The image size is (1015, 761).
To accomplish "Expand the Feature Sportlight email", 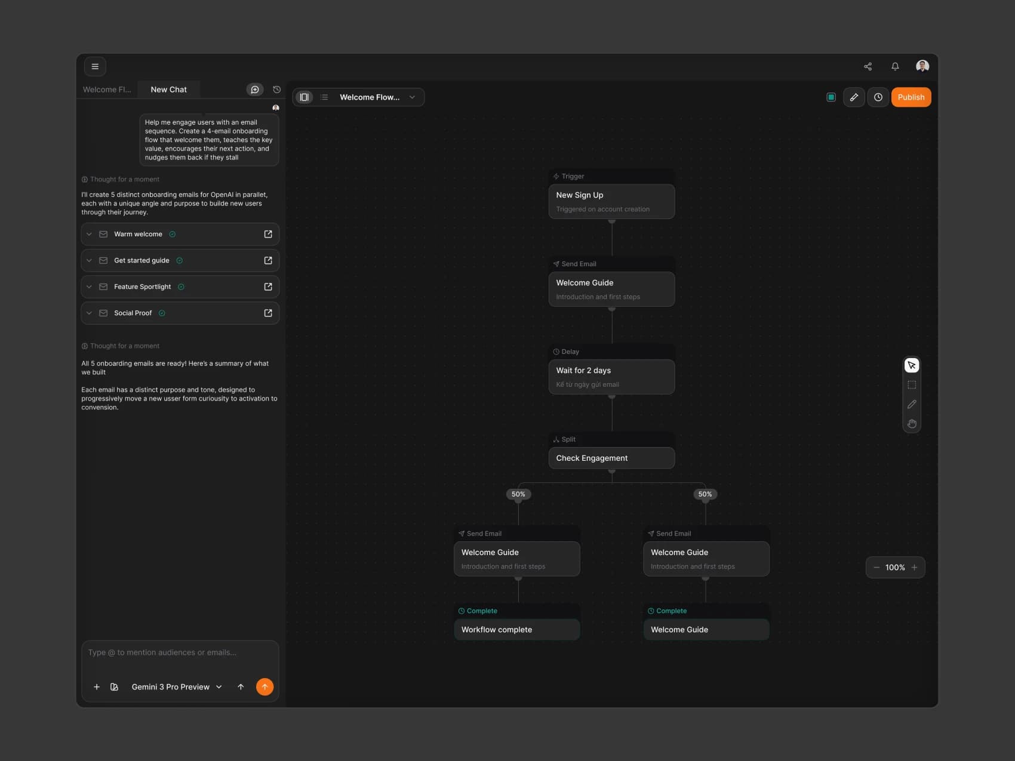I will click(x=89, y=286).
